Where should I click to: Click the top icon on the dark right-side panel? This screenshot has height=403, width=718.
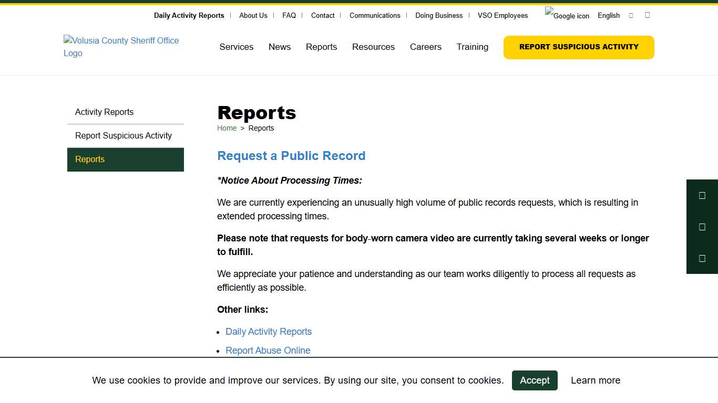702,195
